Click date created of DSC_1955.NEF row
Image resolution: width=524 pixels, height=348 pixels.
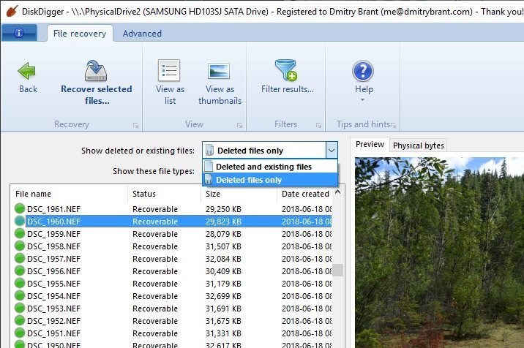pyautogui.click(x=307, y=284)
